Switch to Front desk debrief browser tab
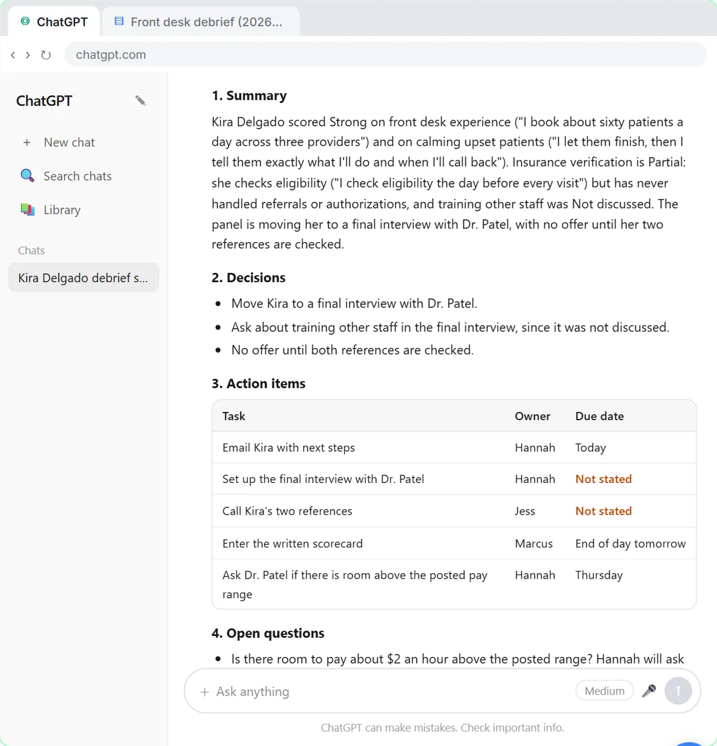The image size is (717, 746). point(201,22)
